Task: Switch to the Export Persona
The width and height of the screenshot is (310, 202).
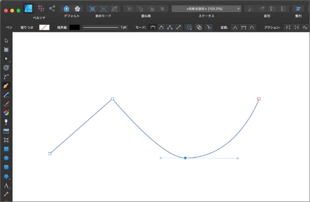Action: coord(52,8)
